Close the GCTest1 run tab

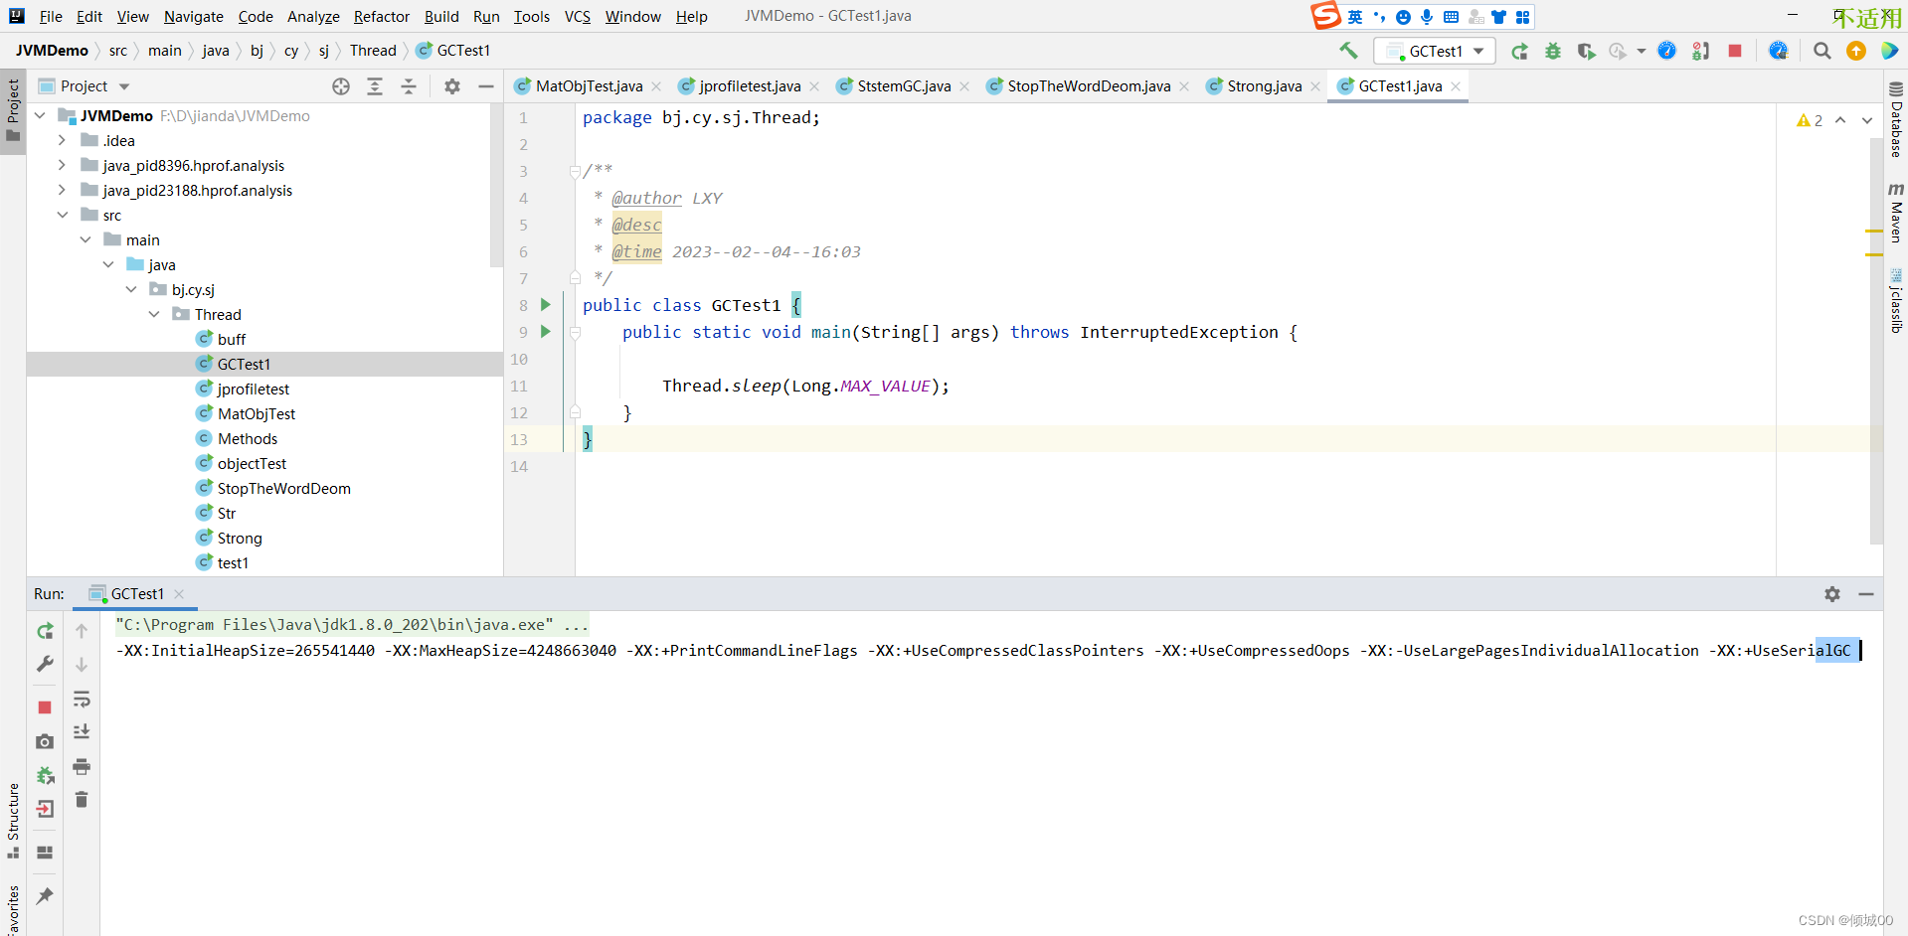[179, 594]
